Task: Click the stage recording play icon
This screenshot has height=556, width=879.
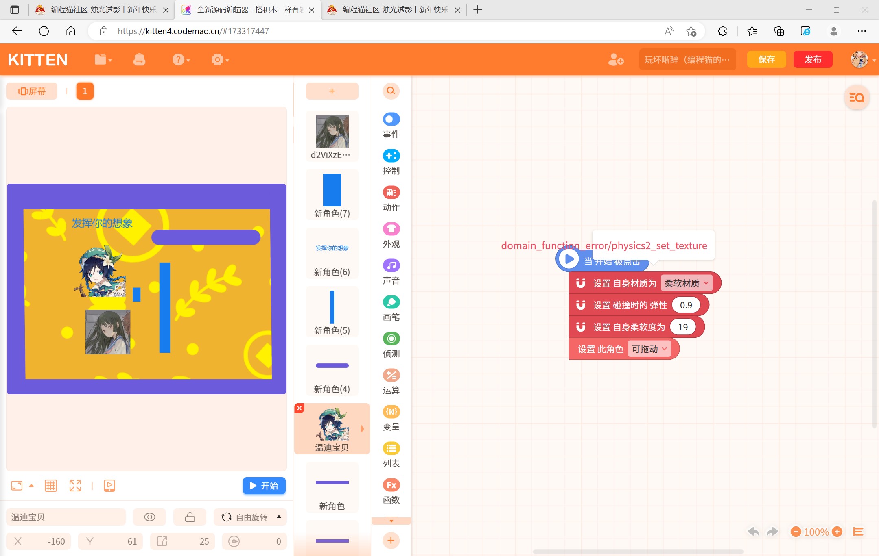Action: (x=109, y=486)
